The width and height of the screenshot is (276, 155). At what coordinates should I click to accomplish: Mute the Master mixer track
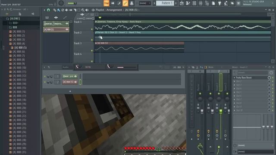(x=200, y=94)
